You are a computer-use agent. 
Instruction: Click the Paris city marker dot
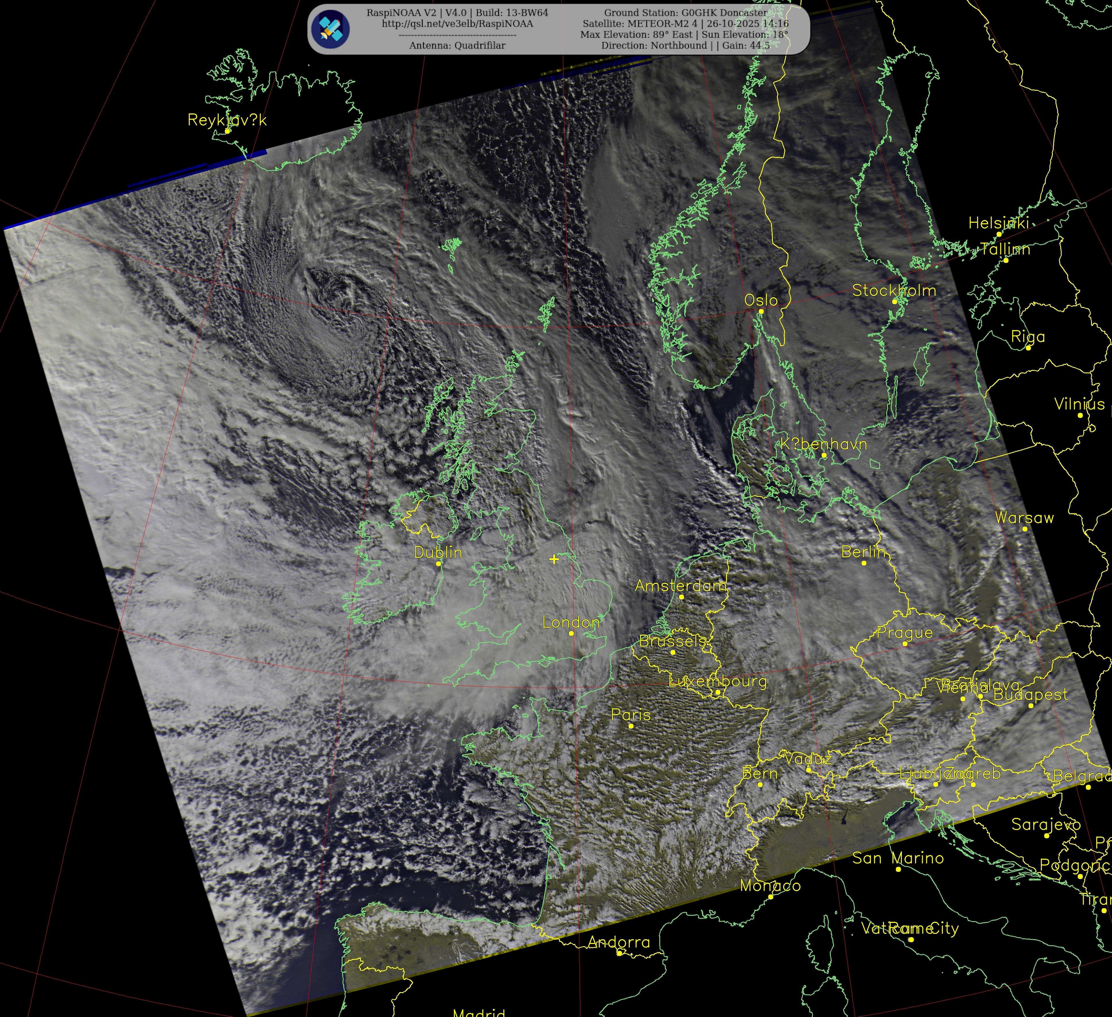(631, 726)
